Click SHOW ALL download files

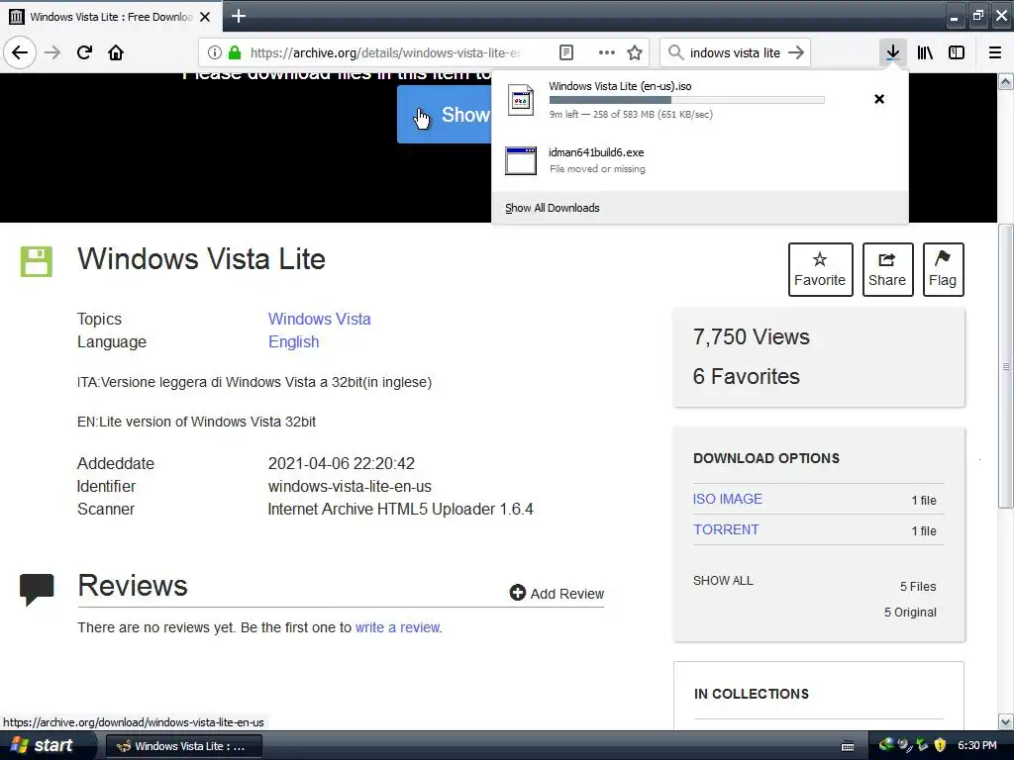[723, 580]
